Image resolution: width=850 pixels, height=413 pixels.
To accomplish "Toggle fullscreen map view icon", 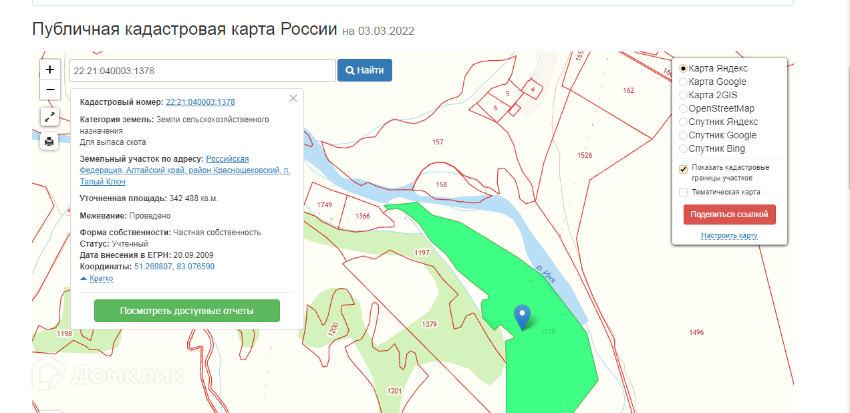I will point(49,116).
